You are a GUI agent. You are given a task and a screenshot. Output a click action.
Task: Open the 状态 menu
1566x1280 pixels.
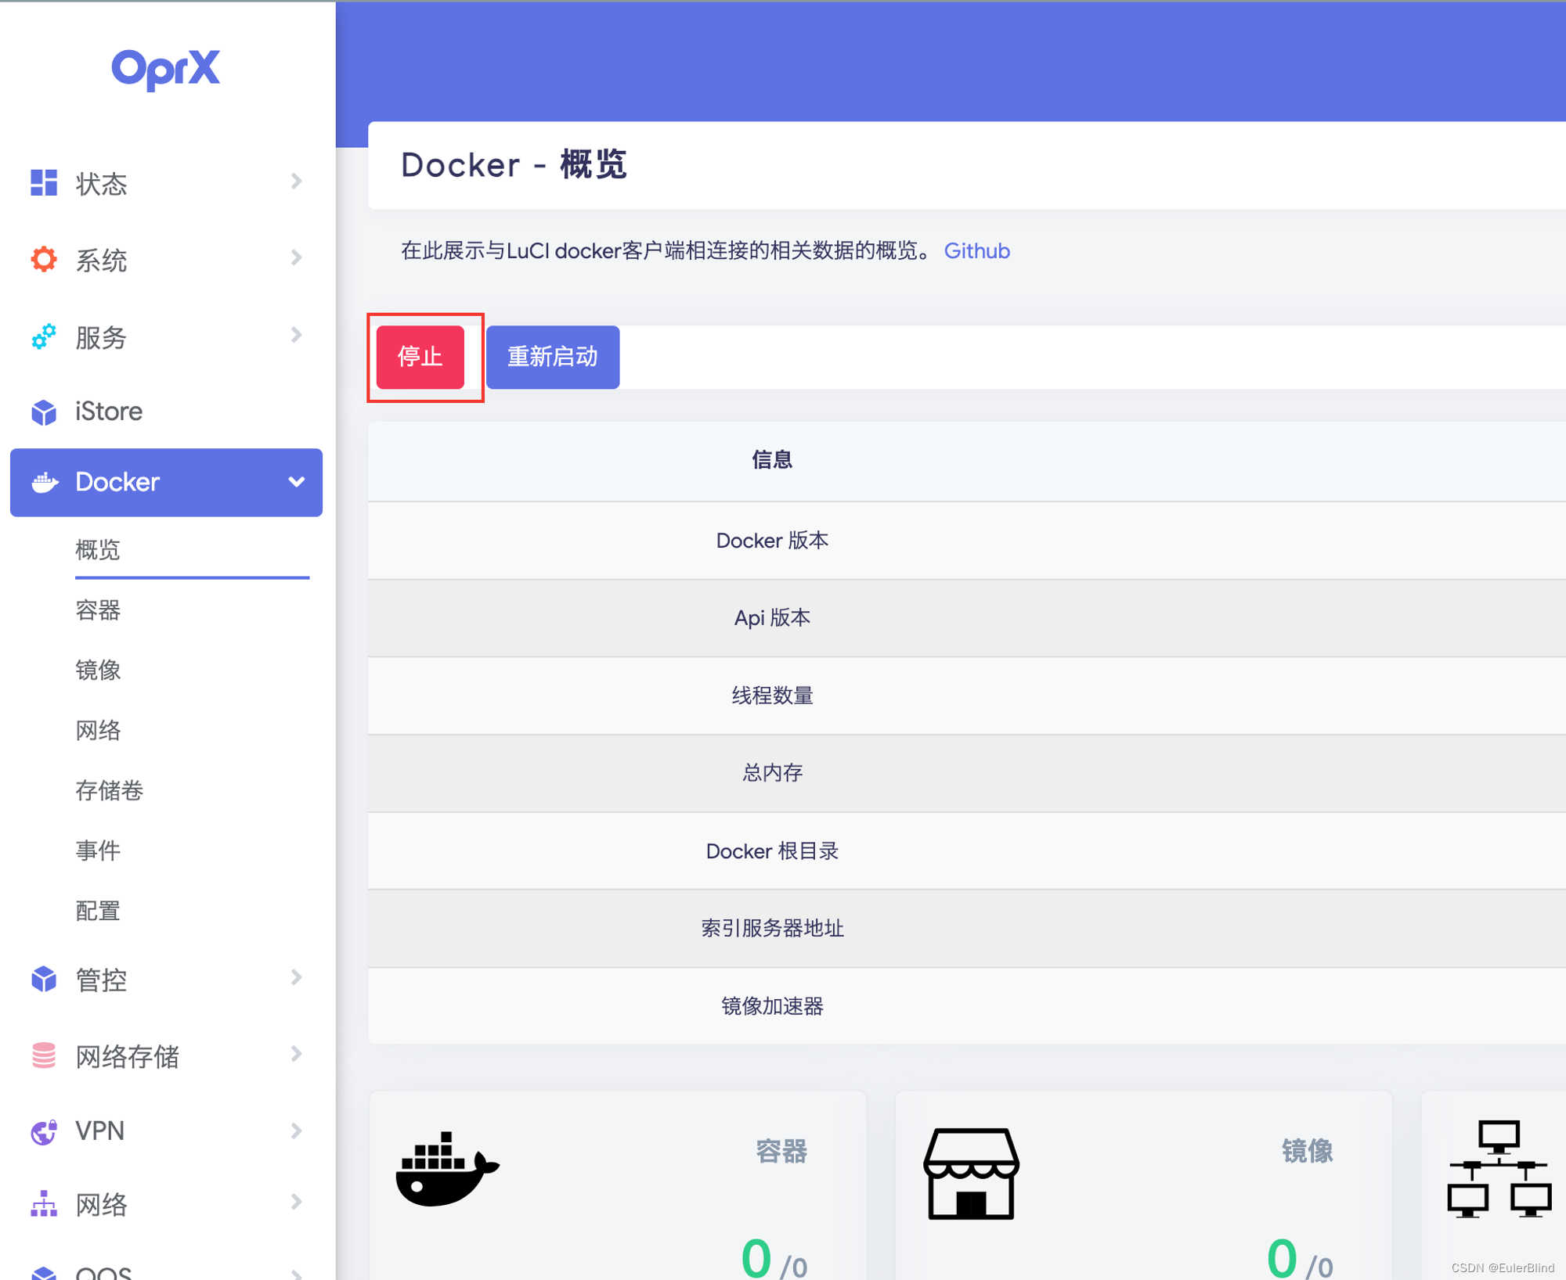tap(166, 183)
